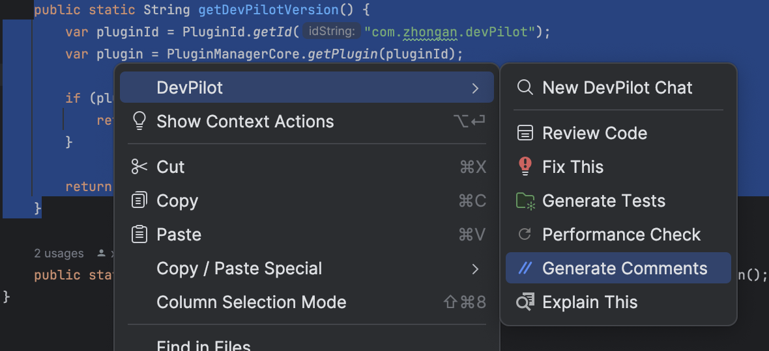Select Performance Check option

tap(618, 235)
